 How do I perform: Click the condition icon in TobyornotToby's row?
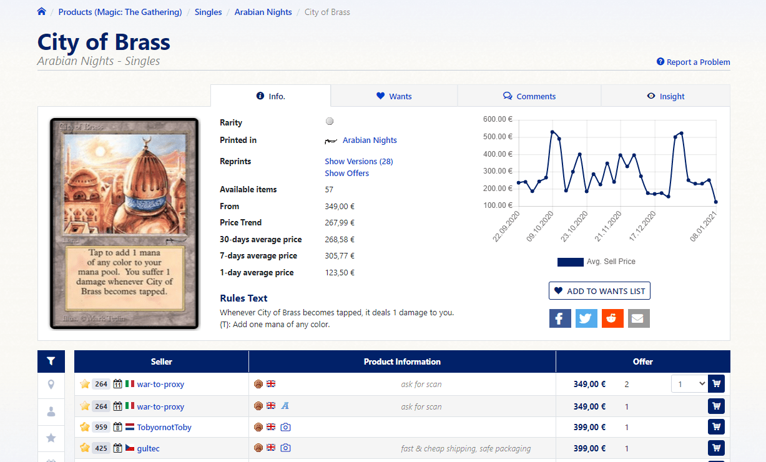[x=258, y=427]
